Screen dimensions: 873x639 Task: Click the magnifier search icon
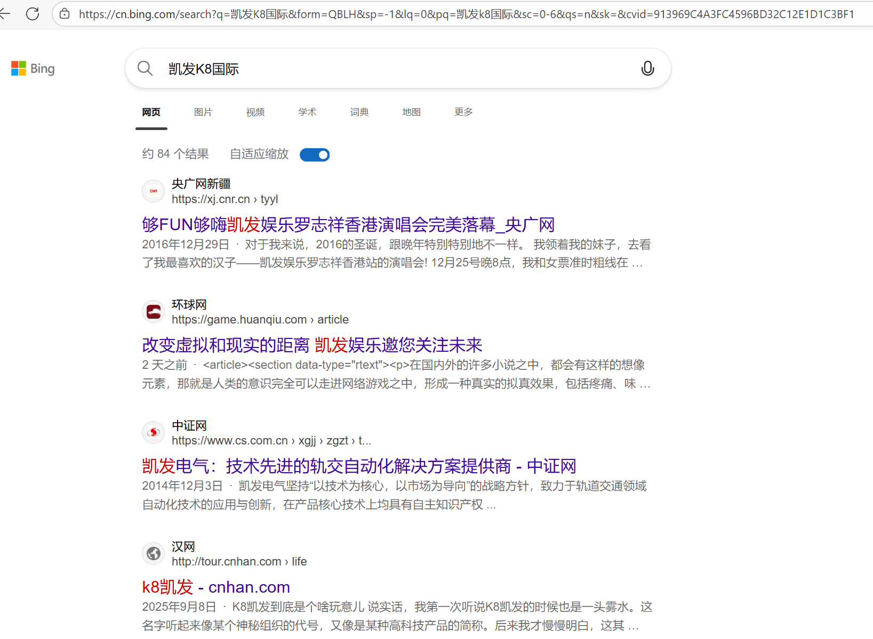145,68
